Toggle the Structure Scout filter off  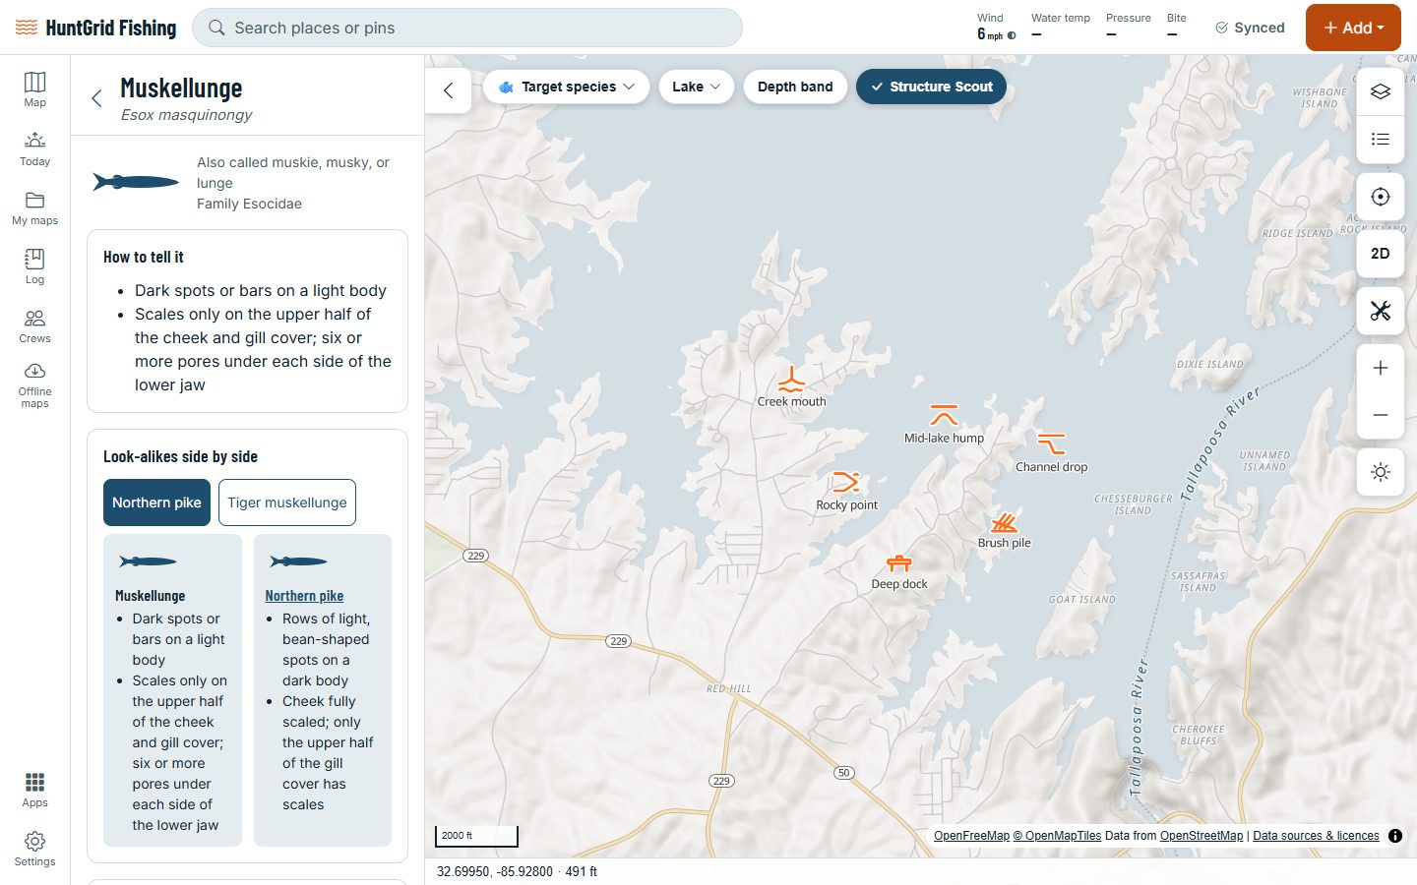(931, 87)
